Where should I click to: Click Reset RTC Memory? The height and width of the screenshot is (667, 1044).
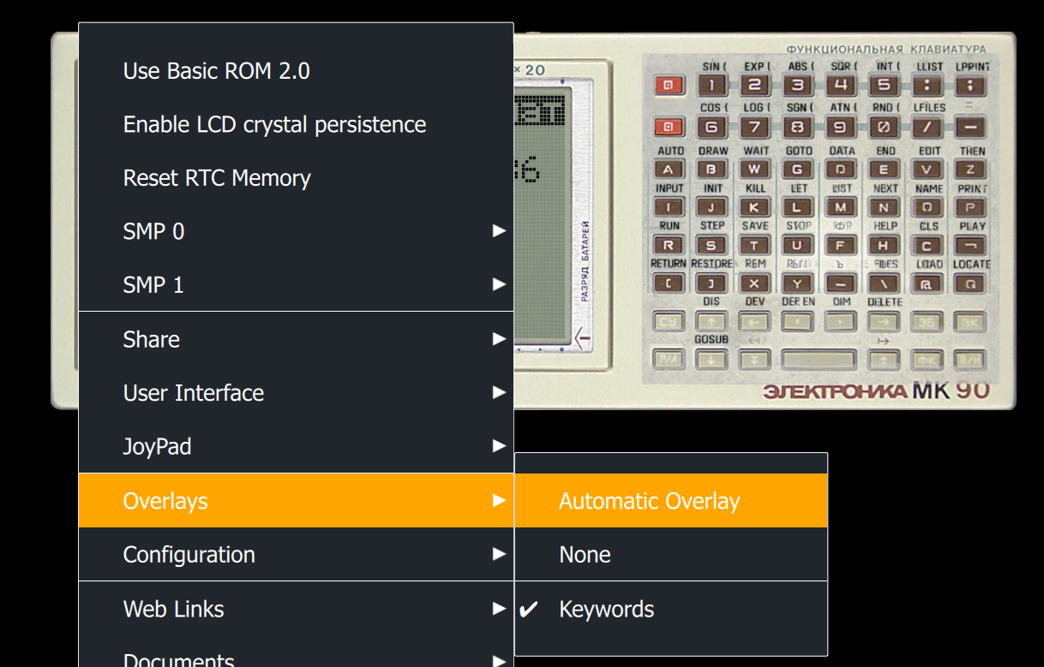click(217, 179)
